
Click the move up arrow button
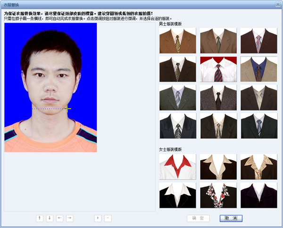[40, 218]
